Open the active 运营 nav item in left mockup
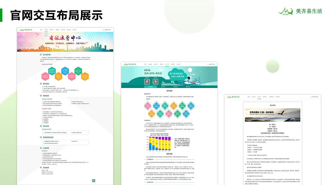Image resolution: width=329 pixels, height=185 pixels. pos(46,30)
